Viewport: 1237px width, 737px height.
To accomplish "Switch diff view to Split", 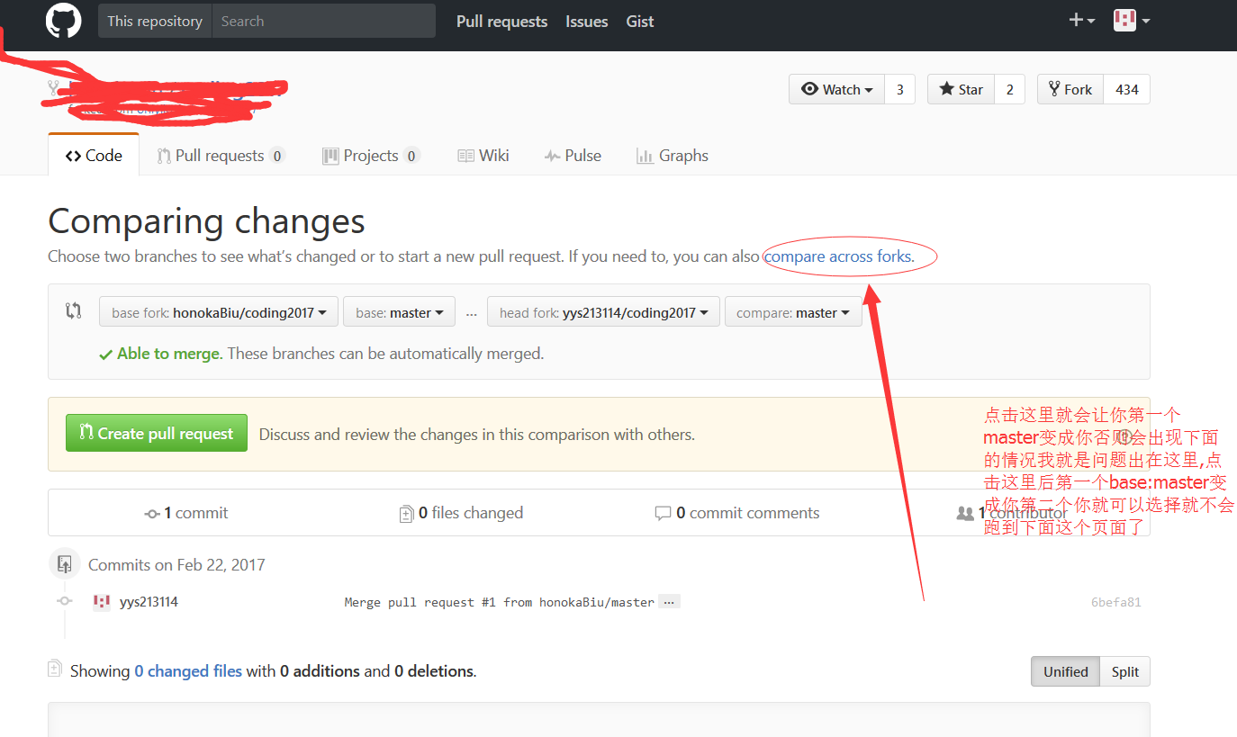I will coord(1124,671).
